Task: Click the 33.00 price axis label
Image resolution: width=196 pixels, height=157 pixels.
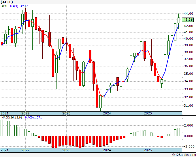Action: [x=188, y=89]
